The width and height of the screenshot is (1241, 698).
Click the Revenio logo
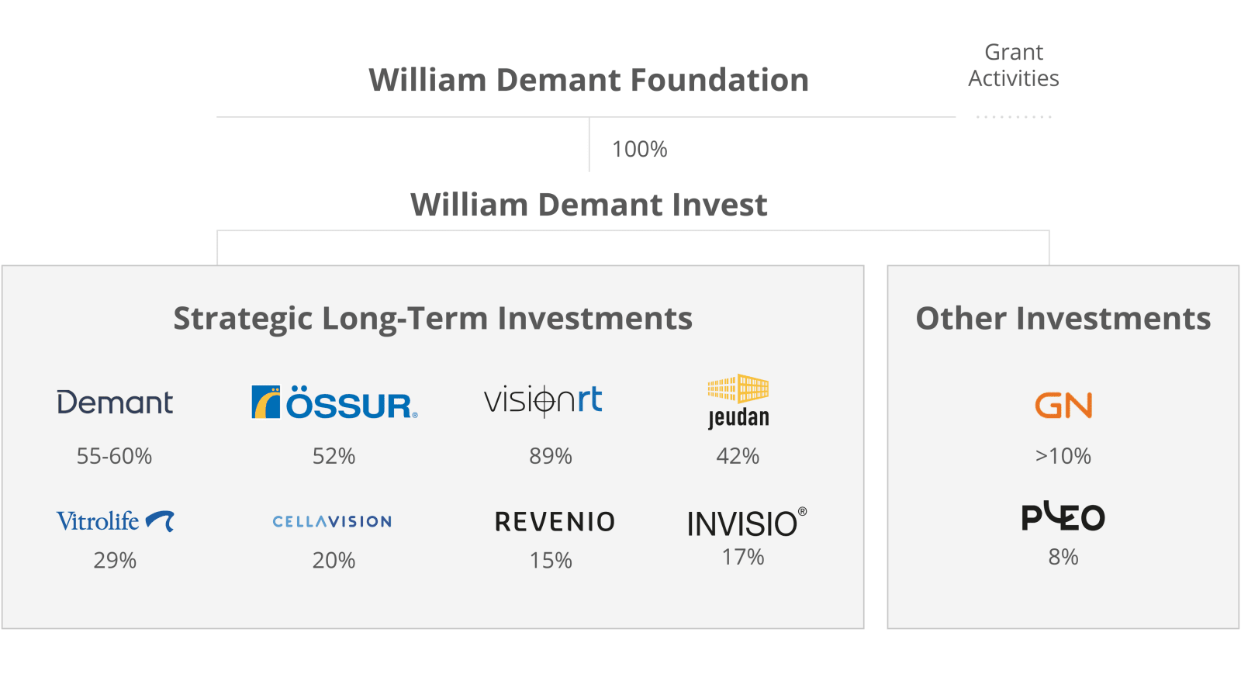pos(555,522)
